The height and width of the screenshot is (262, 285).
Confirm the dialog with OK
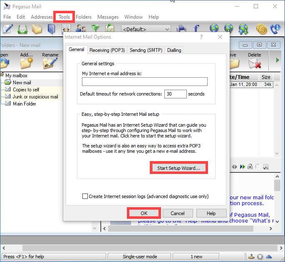(x=144, y=213)
